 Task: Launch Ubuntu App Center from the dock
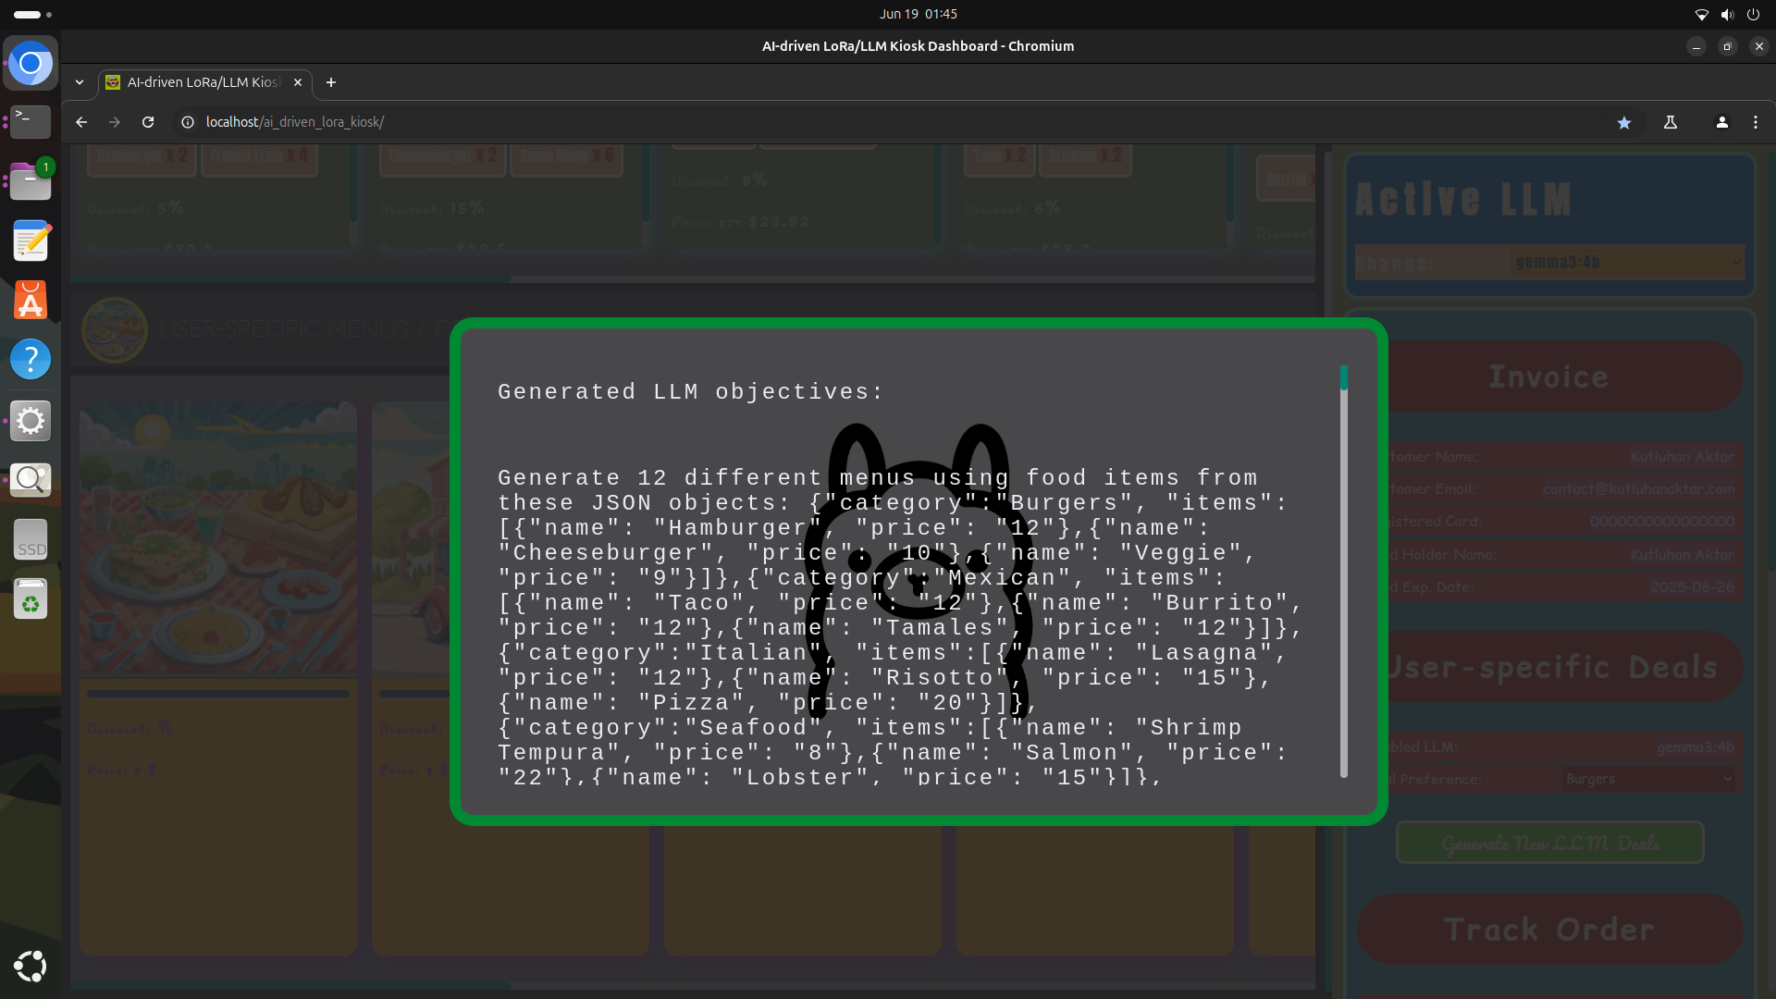tap(31, 301)
